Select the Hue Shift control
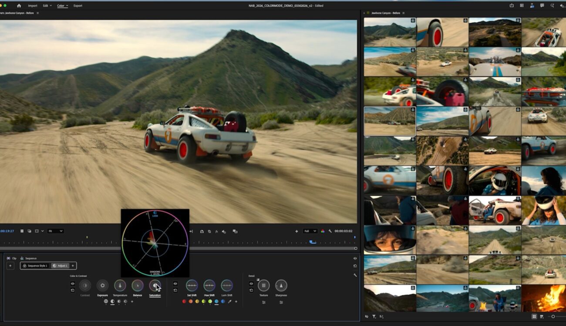Viewport: 566px width, 326px height. click(209, 286)
